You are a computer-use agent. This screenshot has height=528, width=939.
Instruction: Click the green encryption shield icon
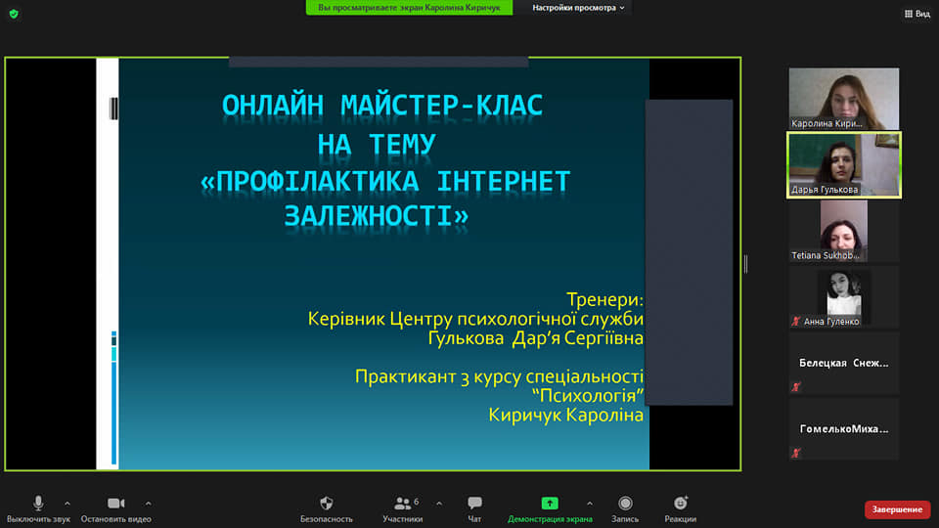14,14
